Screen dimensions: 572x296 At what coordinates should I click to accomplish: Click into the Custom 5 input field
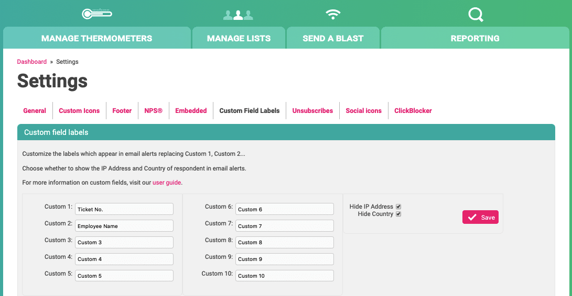pos(124,276)
